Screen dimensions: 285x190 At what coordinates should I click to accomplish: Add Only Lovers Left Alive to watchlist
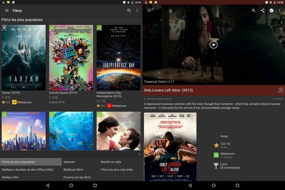coord(281,90)
